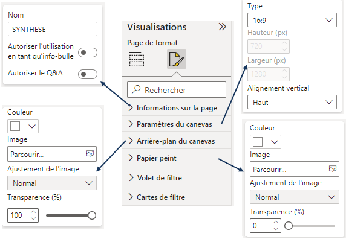Image resolution: width=346 pixels, height=239 pixels.
Task: Enable the Autoriser le Q&A switch
Action: (88, 74)
